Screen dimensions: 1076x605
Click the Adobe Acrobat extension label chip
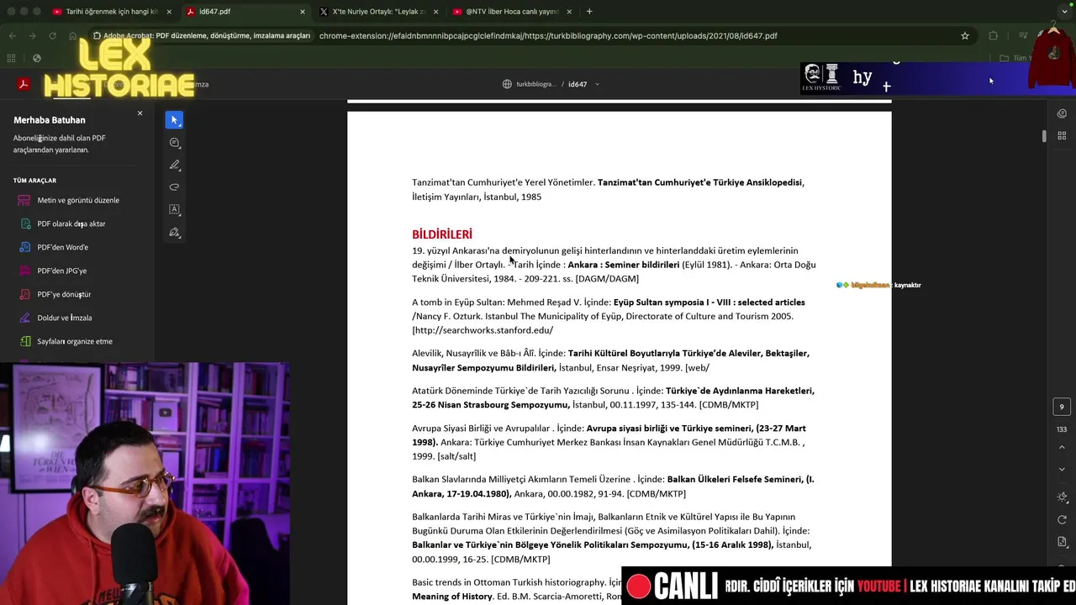click(x=203, y=36)
